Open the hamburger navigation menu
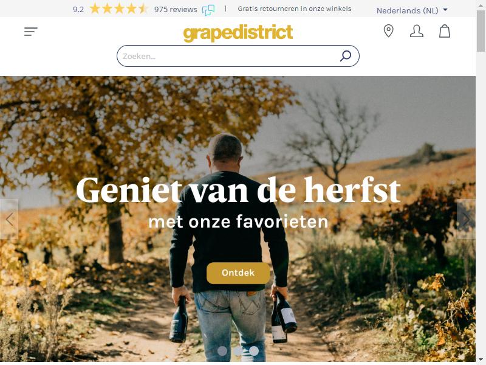The height and width of the screenshot is (365, 486). pos(31,32)
